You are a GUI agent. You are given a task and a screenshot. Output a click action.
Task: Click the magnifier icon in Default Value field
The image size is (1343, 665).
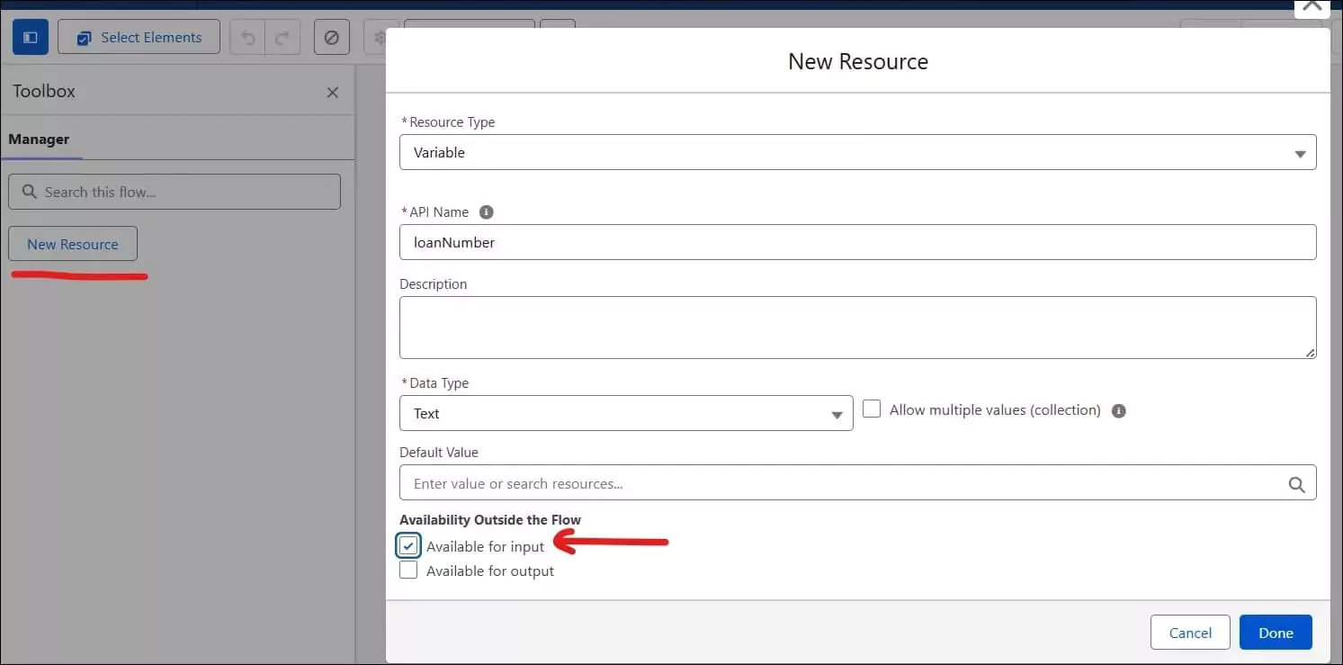1296,483
